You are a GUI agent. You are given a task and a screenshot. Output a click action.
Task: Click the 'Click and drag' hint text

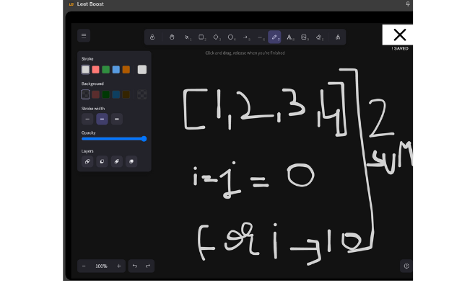(x=245, y=53)
